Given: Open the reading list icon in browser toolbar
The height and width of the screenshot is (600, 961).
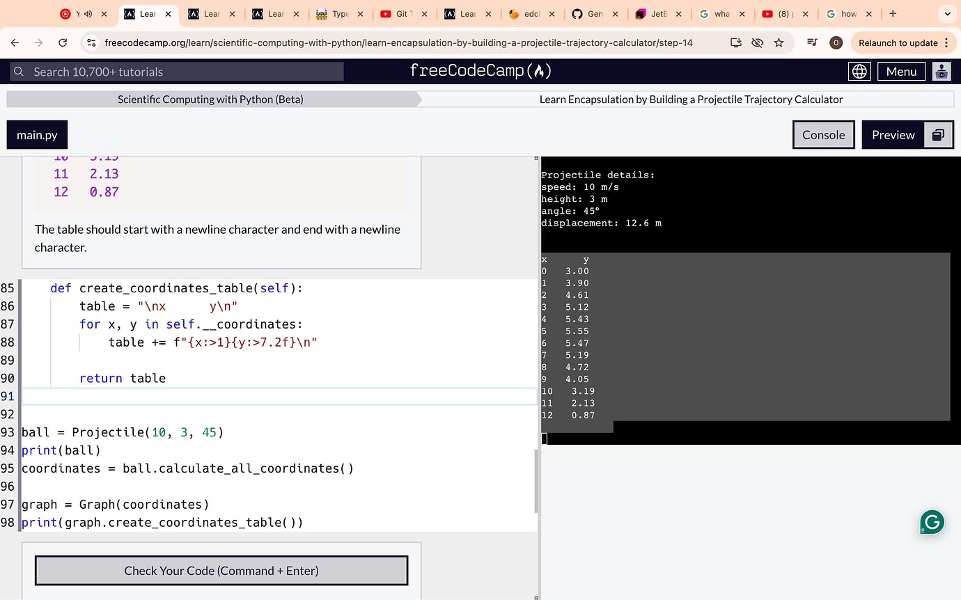Looking at the screenshot, I should [811, 42].
